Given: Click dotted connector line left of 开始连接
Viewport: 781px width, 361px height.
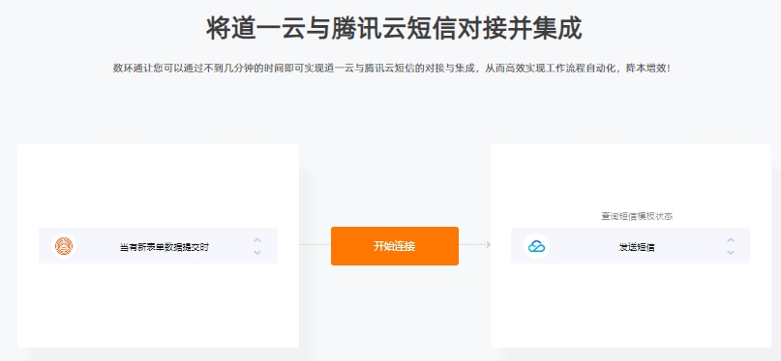Looking at the screenshot, I should [315, 244].
